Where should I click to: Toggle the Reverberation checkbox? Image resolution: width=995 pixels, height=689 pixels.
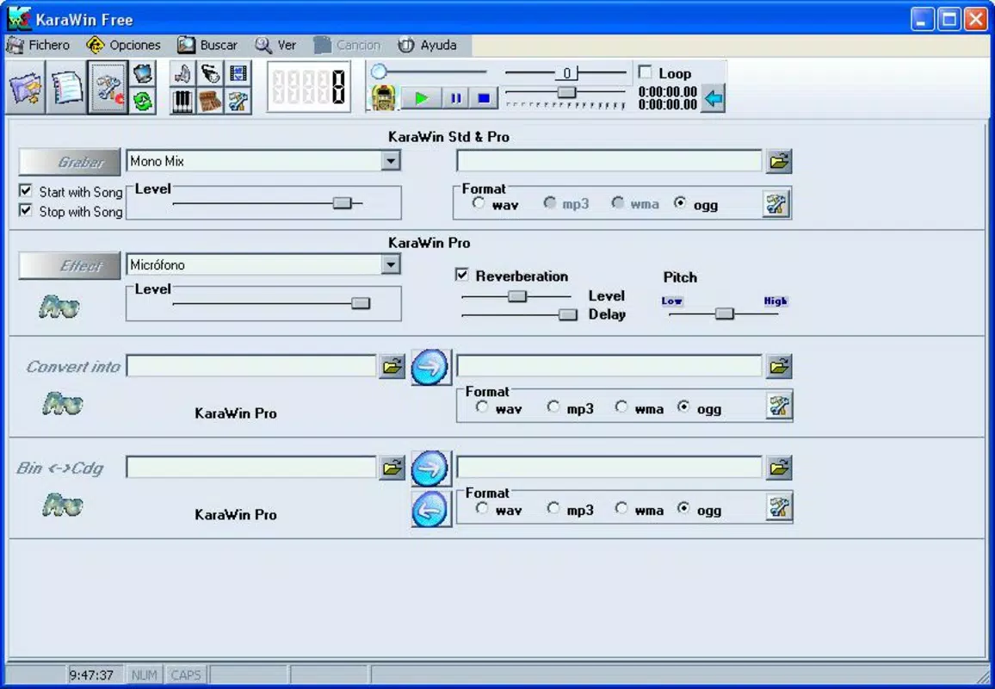pyautogui.click(x=462, y=275)
